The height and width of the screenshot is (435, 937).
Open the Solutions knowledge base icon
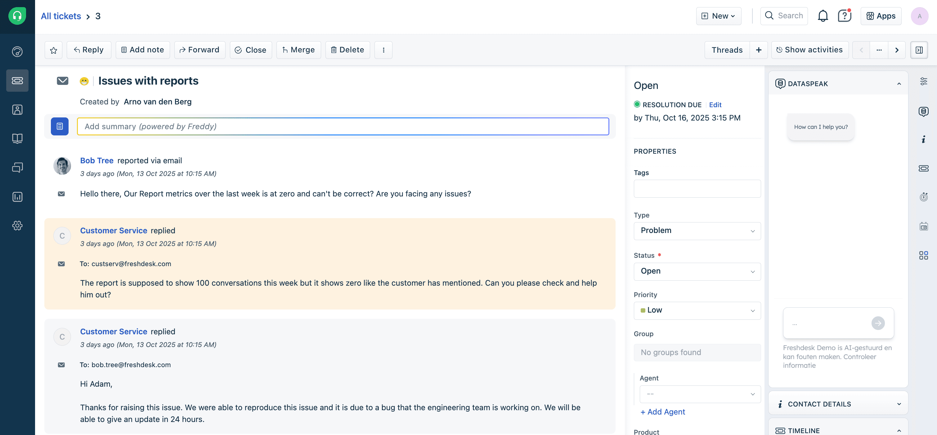(17, 138)
